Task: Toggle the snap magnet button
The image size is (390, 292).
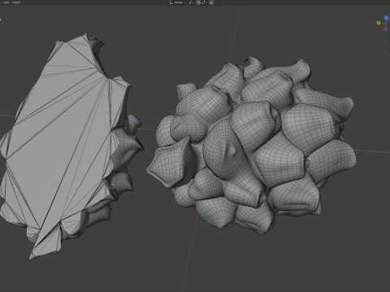Action: [x=198, y=2]
